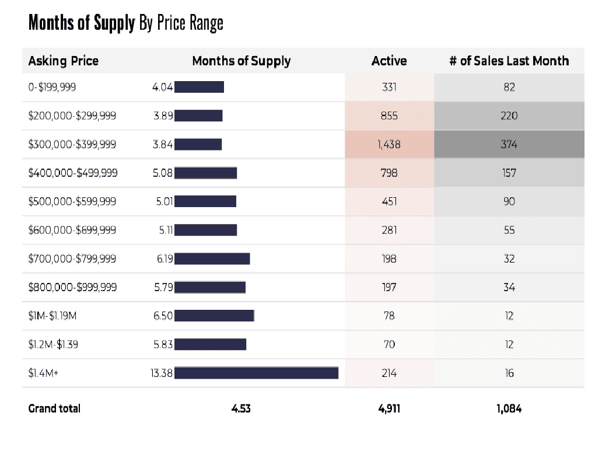595x451 pixels.
Task: Select the $300,000-$399,999 price range label
Action: [x=72, y=144]
